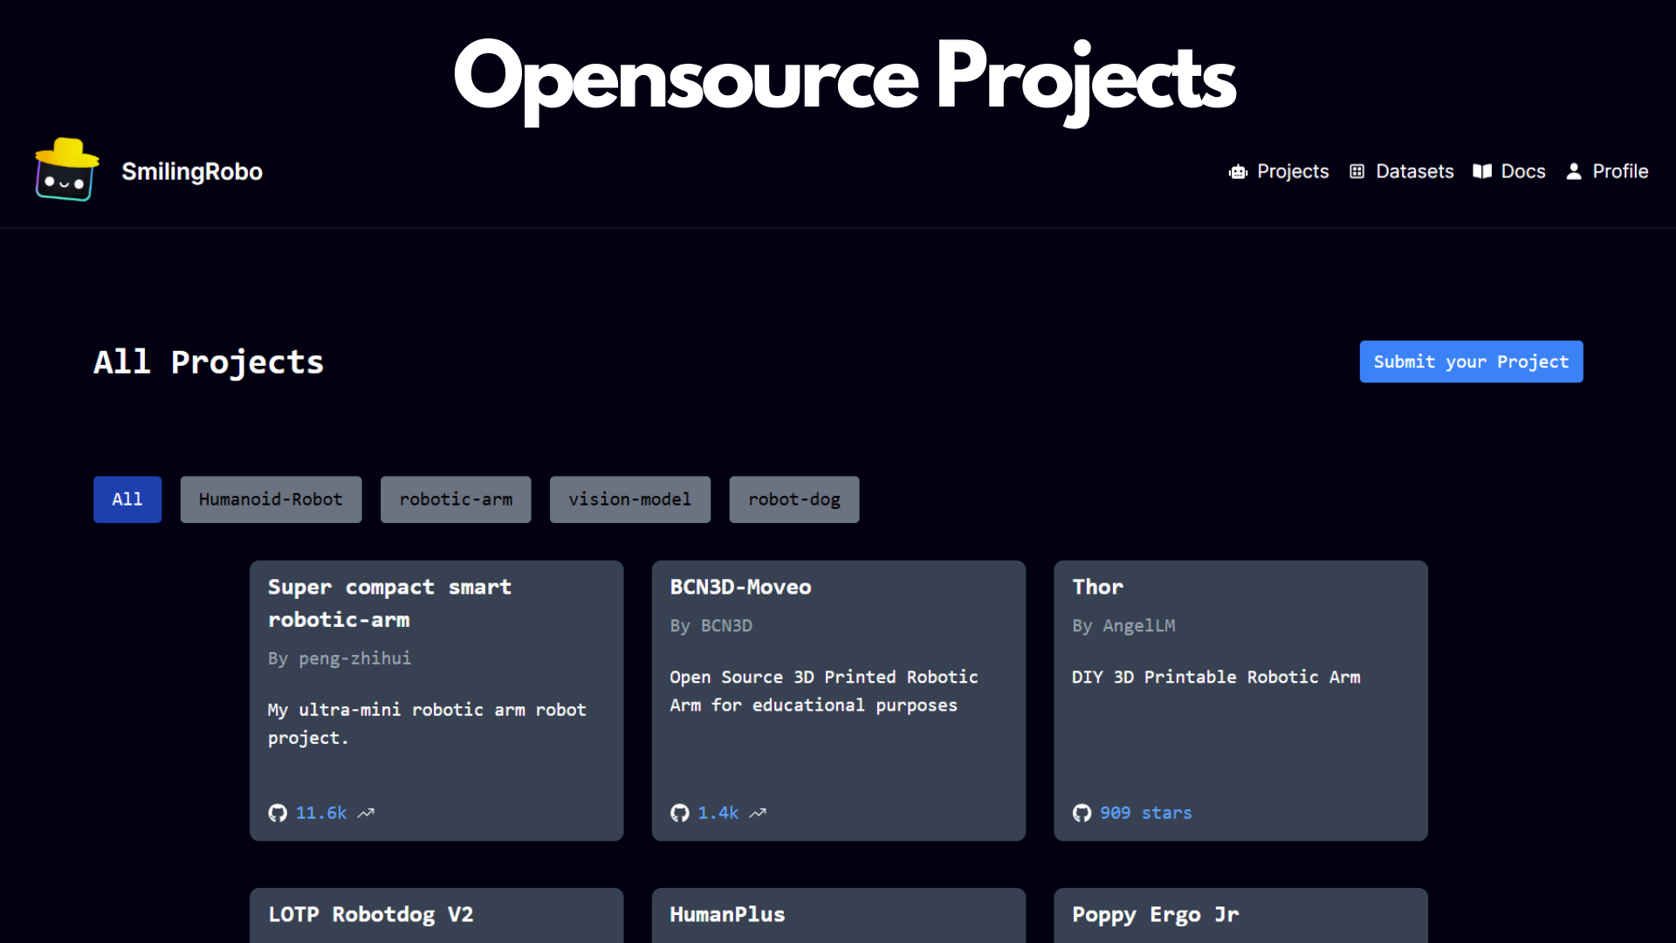Click the book icon beside Docs

click(1482, 171)
